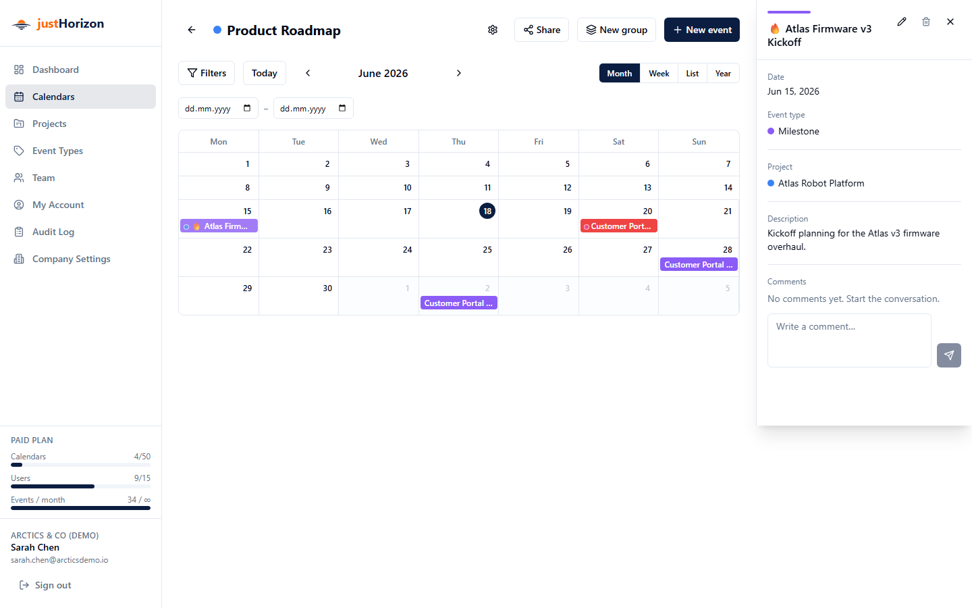The width and height of the screenshot is (972, 608).
Task: Click the Write a comment field
Action: click(x=849, y=340)
